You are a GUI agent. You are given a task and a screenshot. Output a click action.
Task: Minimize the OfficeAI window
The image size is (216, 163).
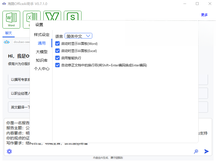click(x=185, y=4)
